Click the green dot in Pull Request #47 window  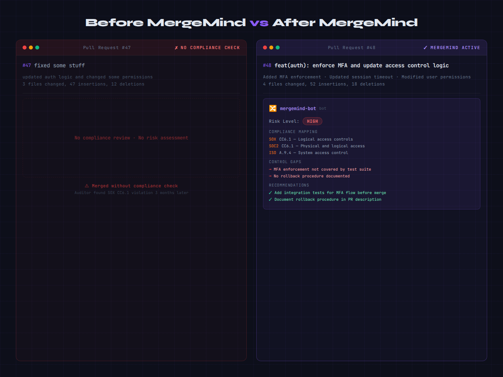point(37,48)
